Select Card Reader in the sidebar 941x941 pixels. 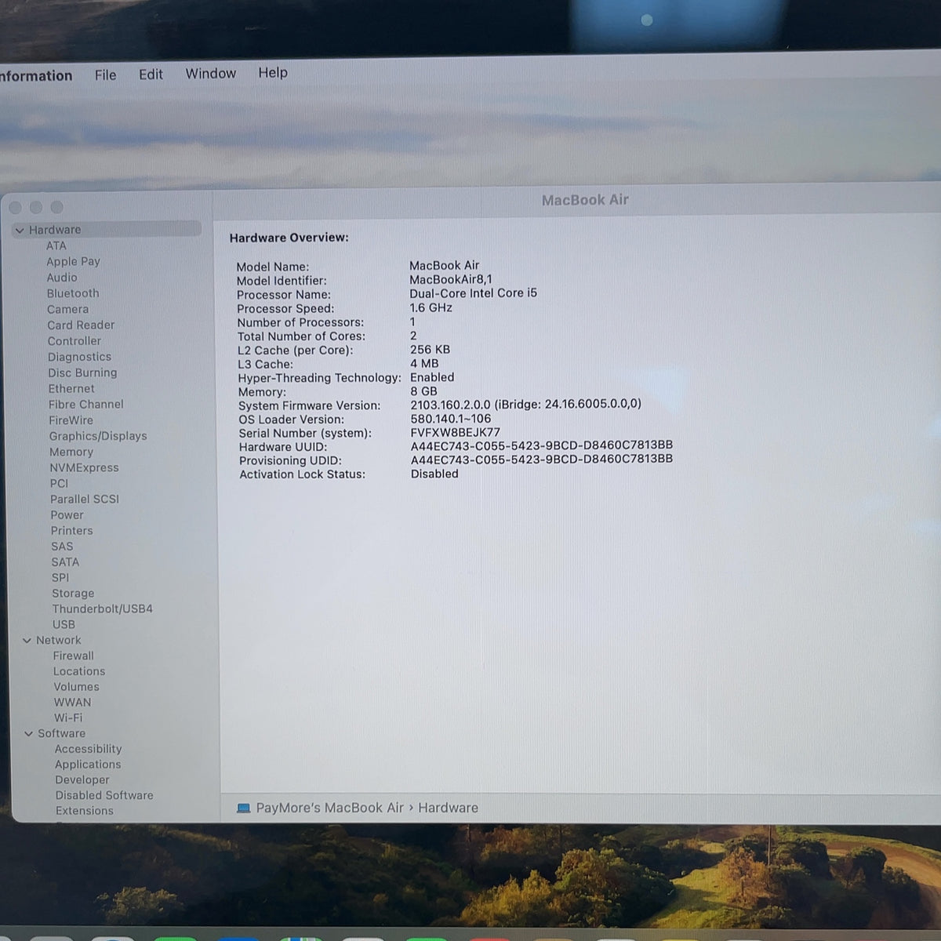coord(81,325)
